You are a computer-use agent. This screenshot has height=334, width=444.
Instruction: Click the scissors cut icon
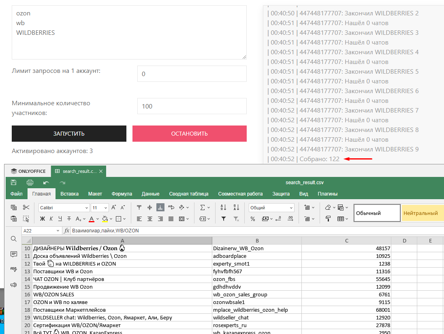click(26, 207)
